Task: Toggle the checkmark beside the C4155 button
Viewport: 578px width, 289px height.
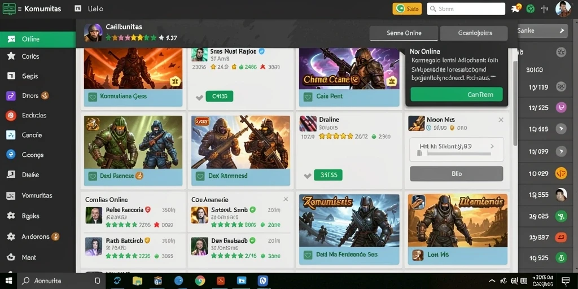Action: pos(199,97)
